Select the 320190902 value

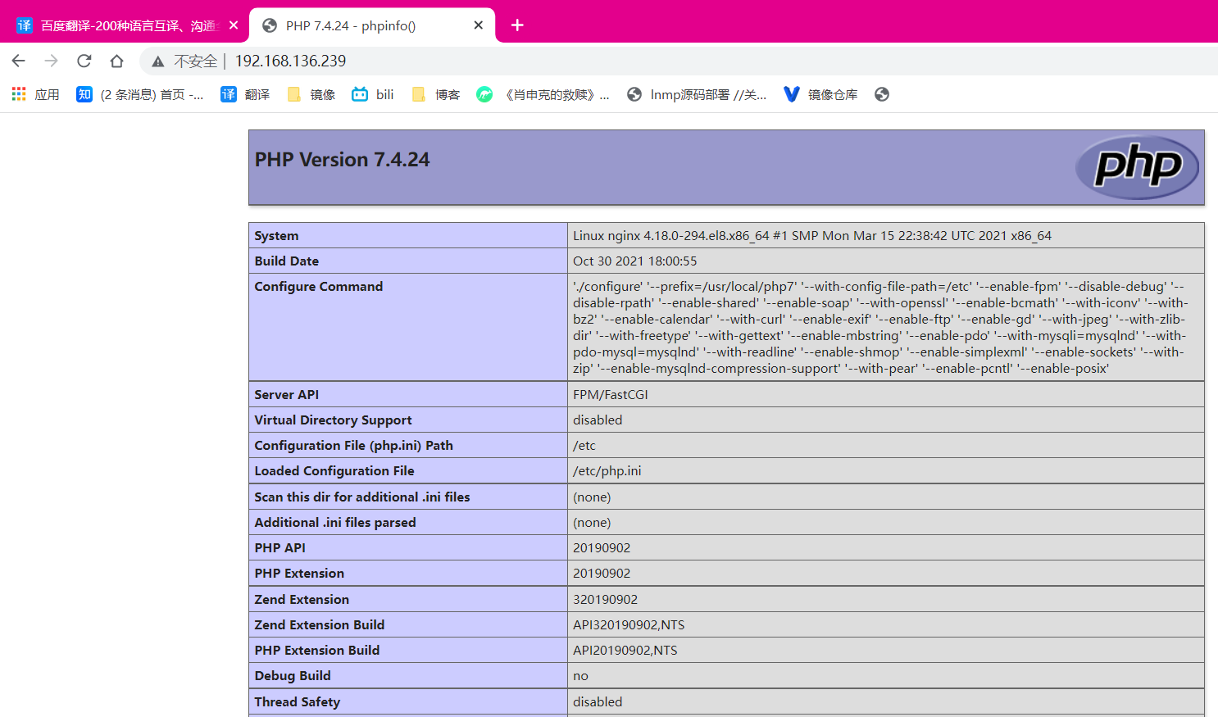[x=606, y=600]
